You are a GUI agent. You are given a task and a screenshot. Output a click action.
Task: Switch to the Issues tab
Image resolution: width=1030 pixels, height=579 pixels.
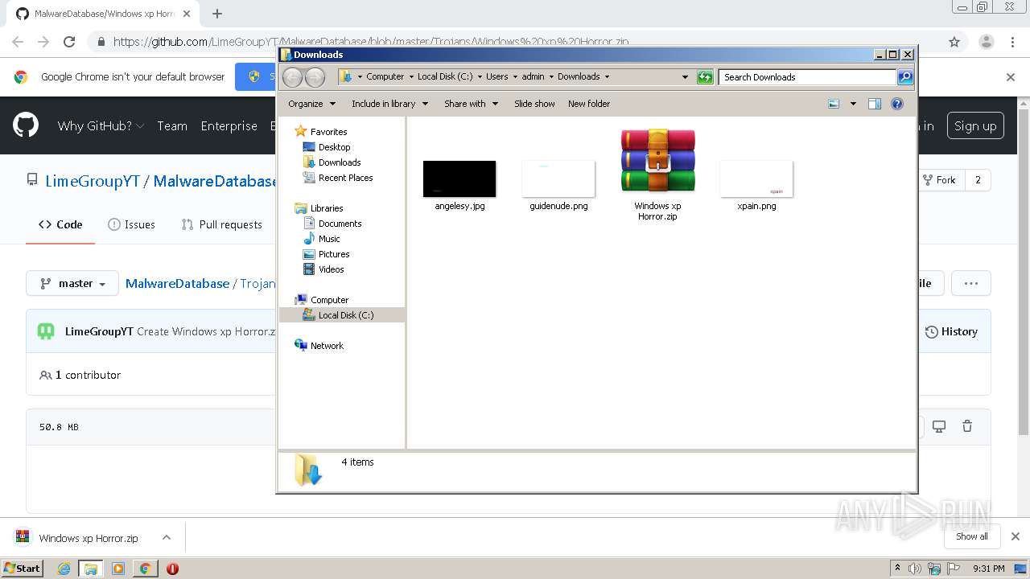(131, 224)
